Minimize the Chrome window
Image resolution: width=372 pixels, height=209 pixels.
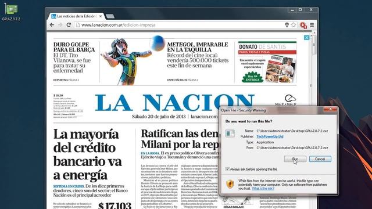292,10
